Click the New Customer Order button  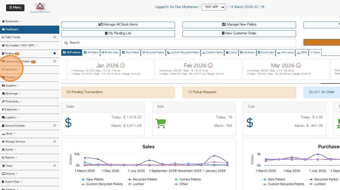239,33
